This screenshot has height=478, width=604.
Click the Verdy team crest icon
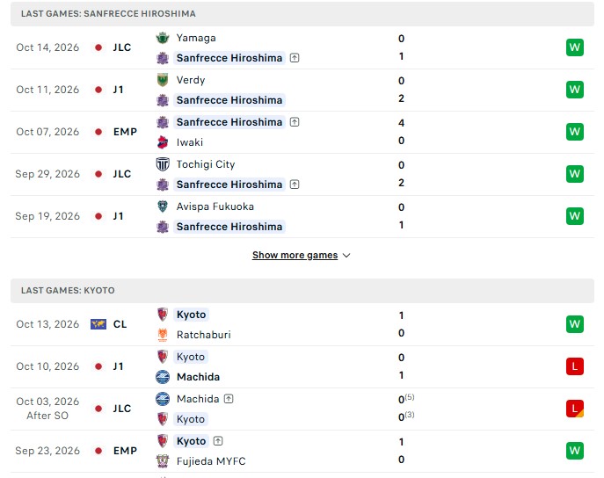point(163,80)
